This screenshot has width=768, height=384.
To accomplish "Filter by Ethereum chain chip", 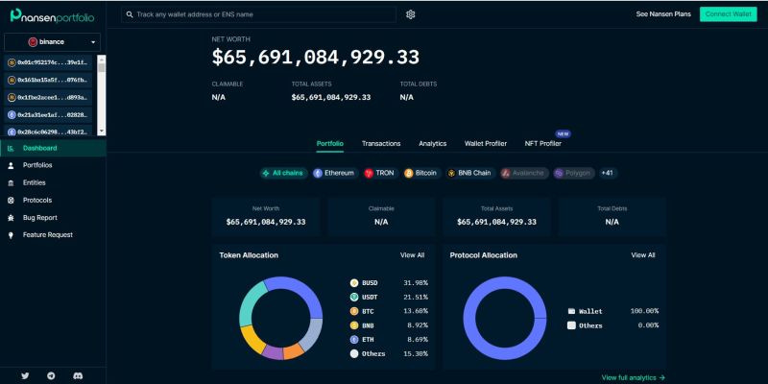I will (x=335, y=173).
